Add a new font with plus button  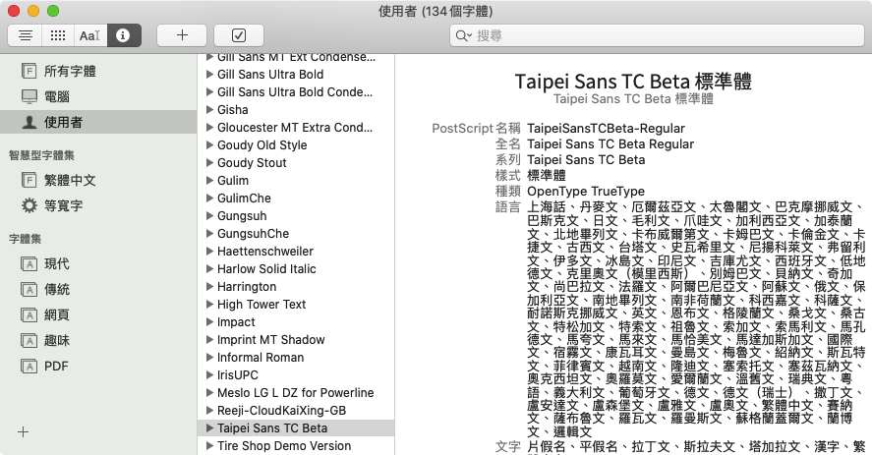[182, 35]
